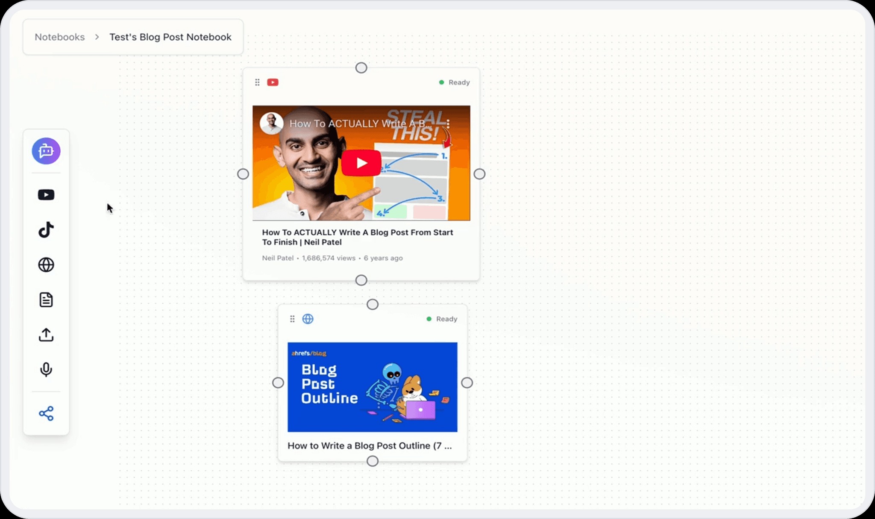Click right connector of website card
875x519 pixels.
(x=467, y=382)
